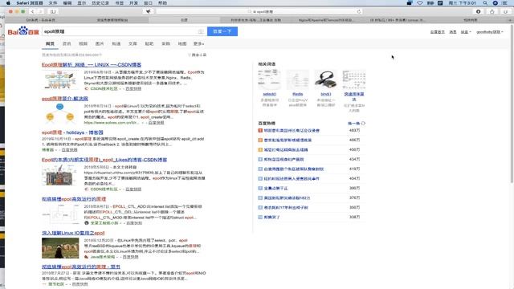Switch to the 视频 search tab
Image resolution: width=514 pixels, height=289 pixels.
pos(83,43)
